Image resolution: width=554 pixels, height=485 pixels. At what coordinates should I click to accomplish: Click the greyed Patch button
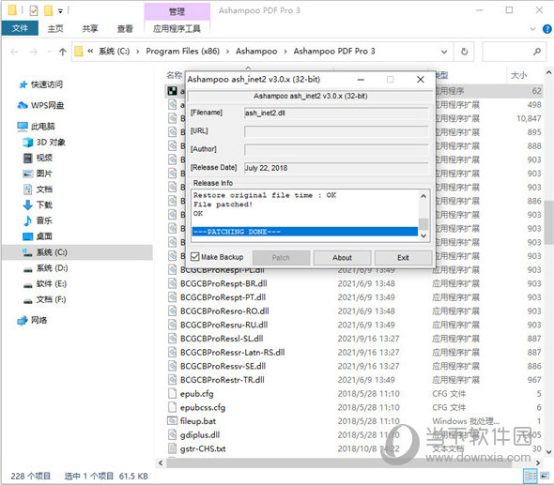click(x=281, y=258)
